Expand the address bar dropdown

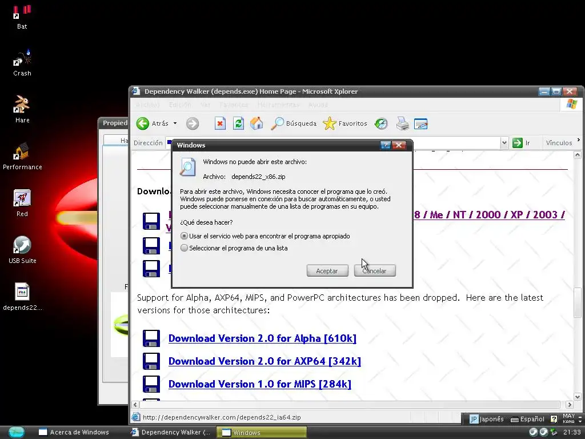coord(504,142)
